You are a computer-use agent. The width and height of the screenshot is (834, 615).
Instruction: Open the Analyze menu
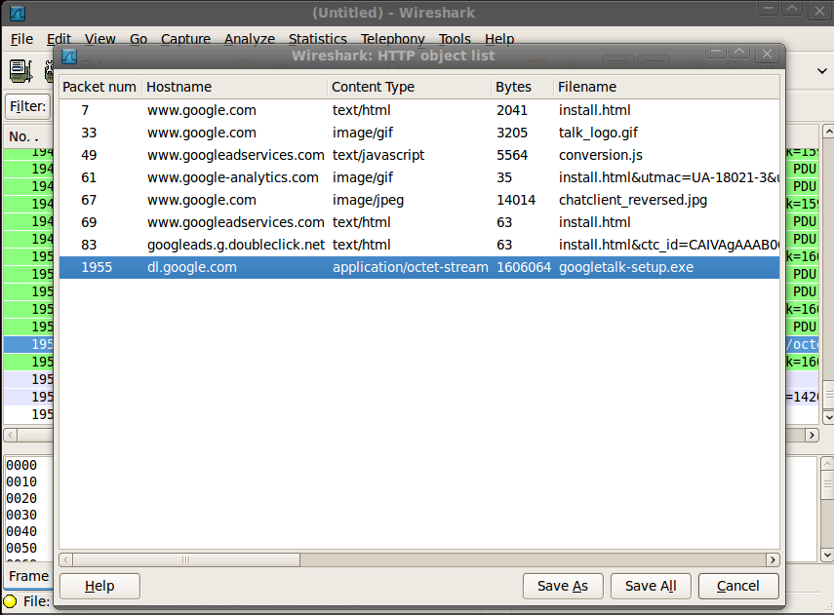pyautogui.click(x=250, y=39)
